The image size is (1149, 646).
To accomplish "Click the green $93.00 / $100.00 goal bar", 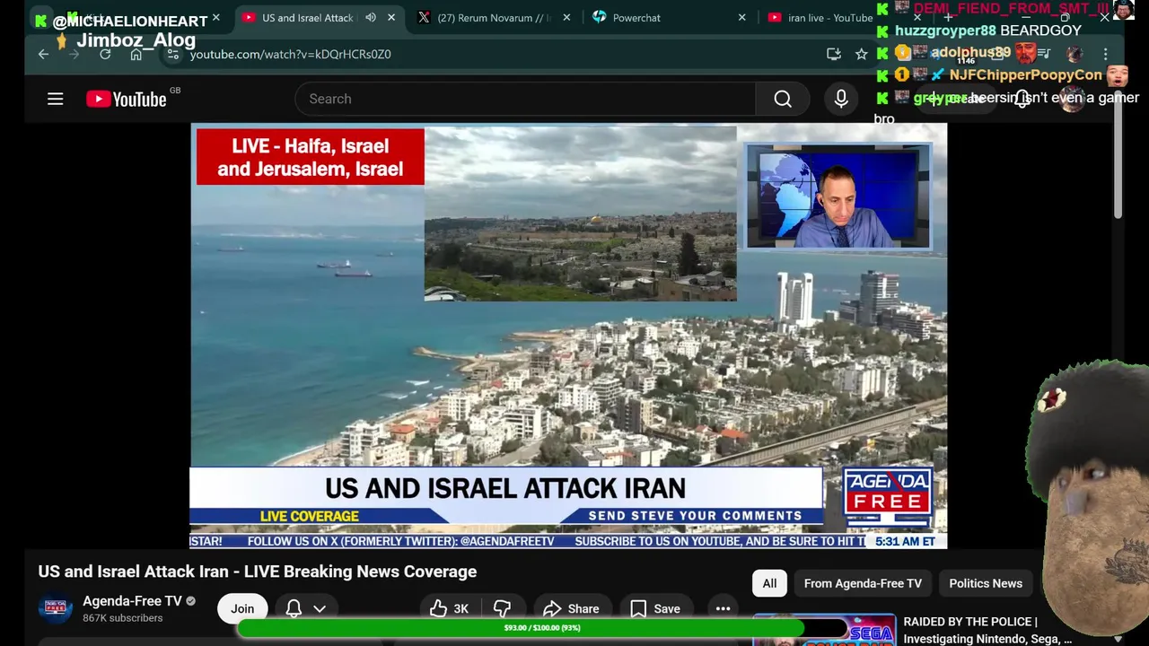I will (x=542, y=628).
